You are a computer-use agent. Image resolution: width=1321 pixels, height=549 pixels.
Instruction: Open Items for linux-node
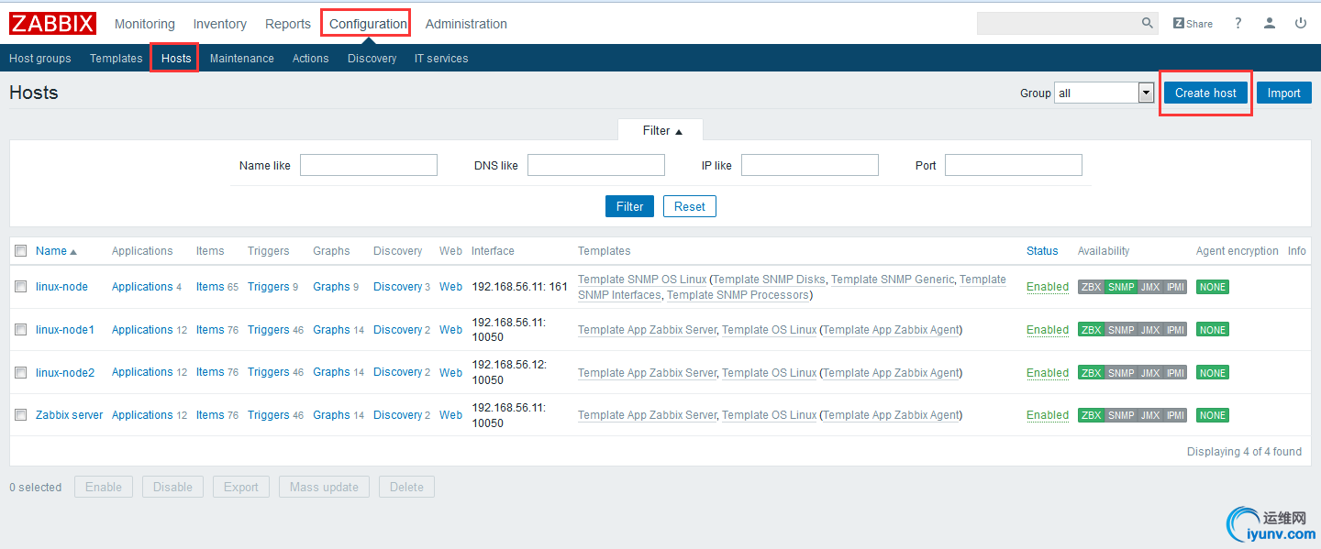coord(210,287)
